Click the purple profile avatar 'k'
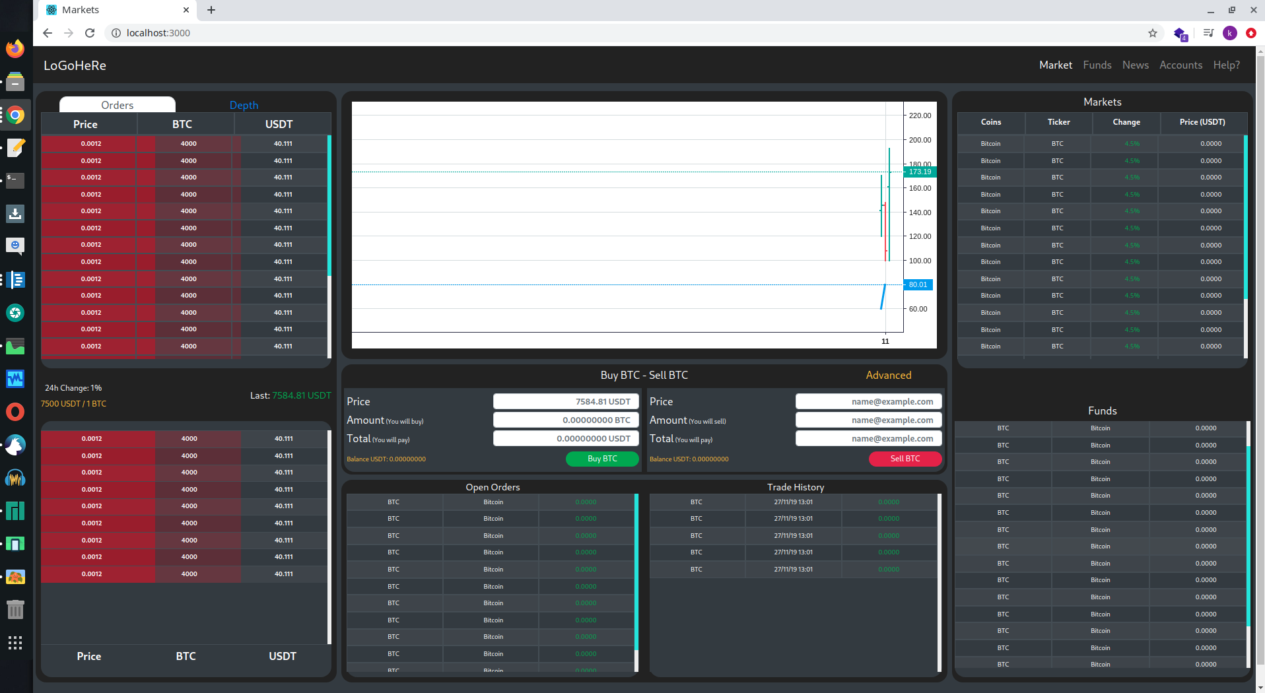 (x=1229, y=33)
